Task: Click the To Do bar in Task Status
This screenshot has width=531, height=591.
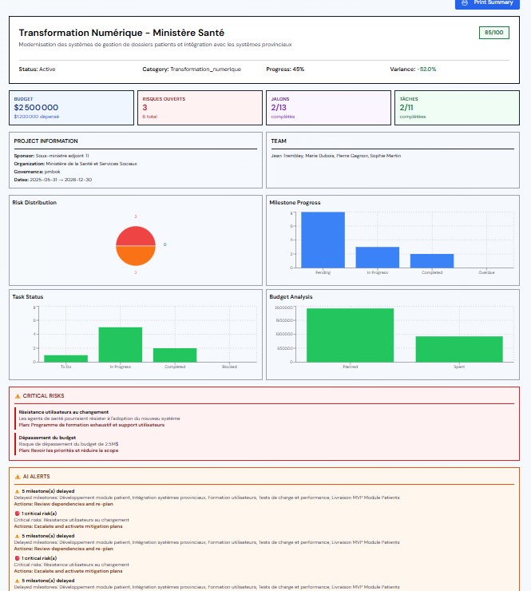Action: 66,359
